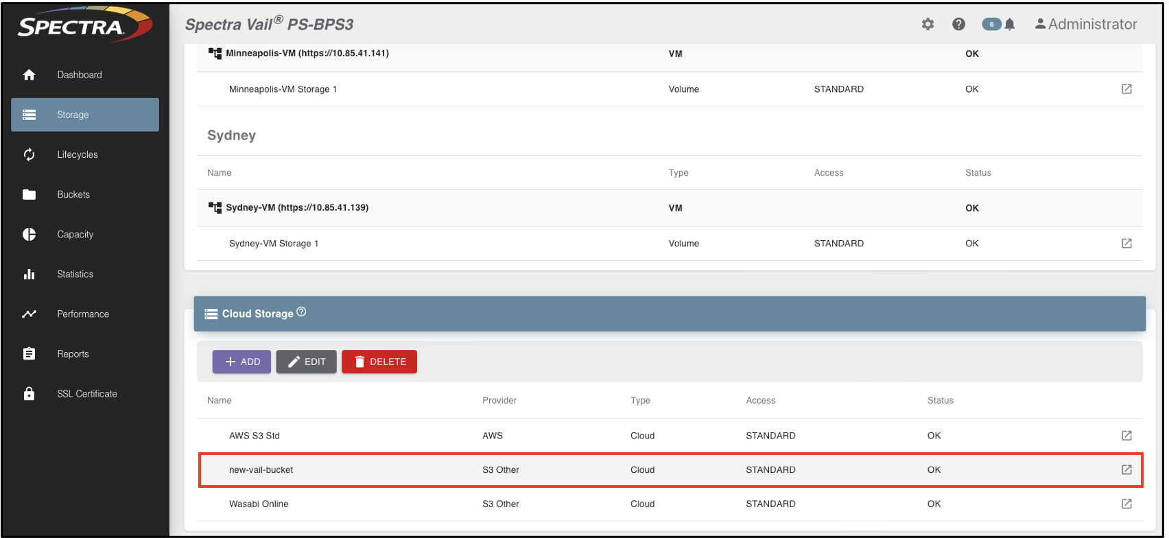Click the Performance line graph icon
This screenshot has height=538, width=1169.
click(x=29, y=314)
